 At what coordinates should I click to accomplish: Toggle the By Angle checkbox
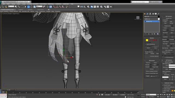(x=146, y=46)
